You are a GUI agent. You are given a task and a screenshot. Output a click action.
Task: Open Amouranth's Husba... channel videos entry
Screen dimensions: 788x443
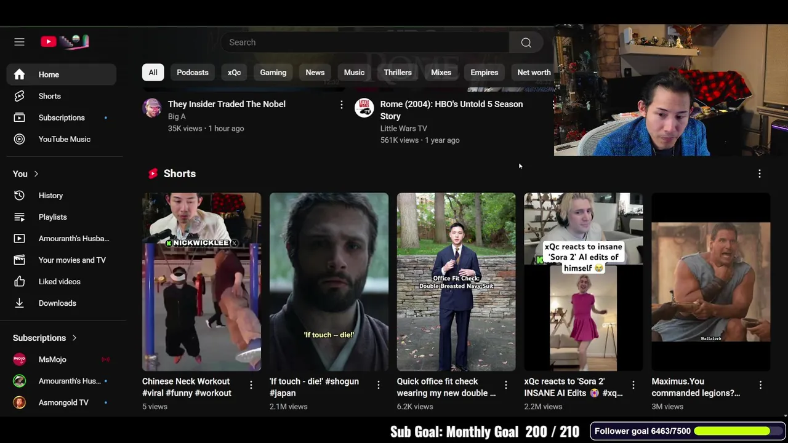pyautogui.click(x=62, y=239)
